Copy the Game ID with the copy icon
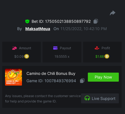 (82, 81)
